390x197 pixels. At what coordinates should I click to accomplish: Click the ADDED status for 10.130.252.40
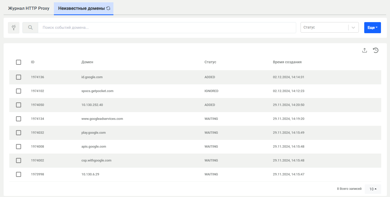tap(210, 105)
